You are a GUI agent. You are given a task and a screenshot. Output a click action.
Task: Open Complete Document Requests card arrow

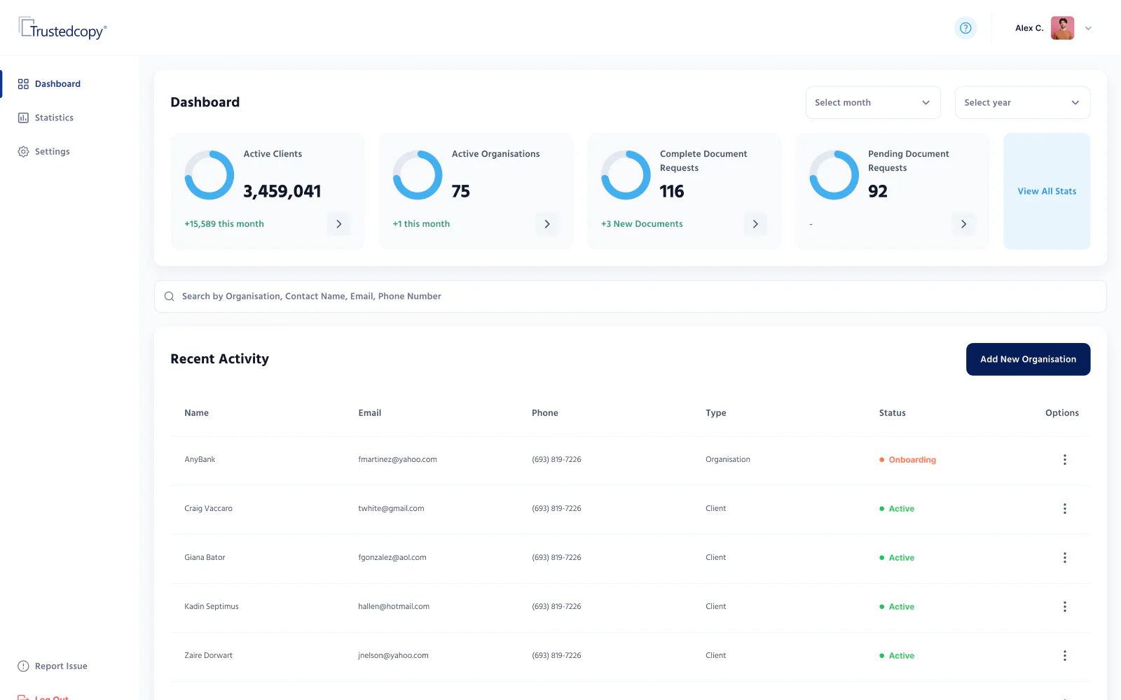point(755,224)
